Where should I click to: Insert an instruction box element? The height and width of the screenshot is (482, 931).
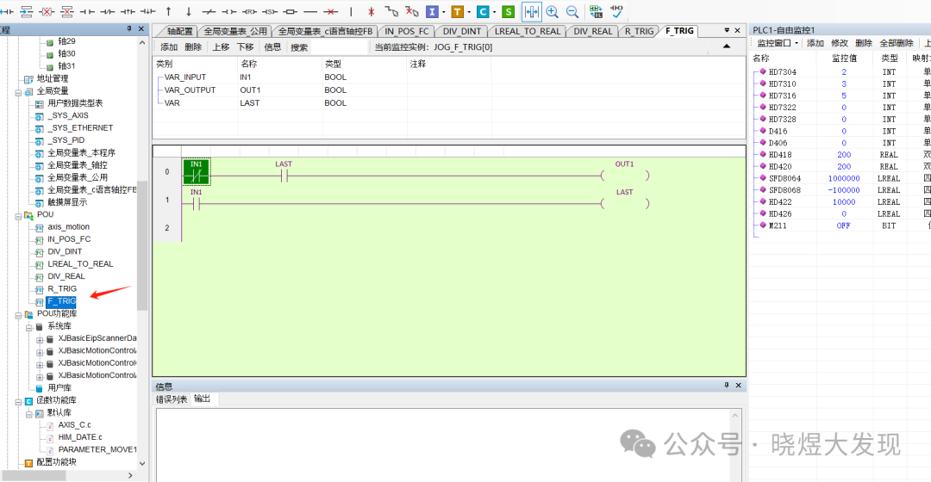pos(290,11)
